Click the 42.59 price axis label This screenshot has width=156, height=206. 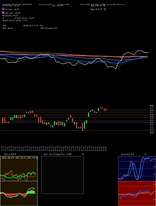click(152, 119)
